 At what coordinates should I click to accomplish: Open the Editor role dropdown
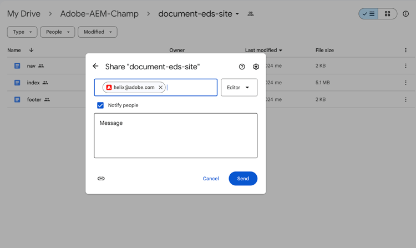(239, 87)
